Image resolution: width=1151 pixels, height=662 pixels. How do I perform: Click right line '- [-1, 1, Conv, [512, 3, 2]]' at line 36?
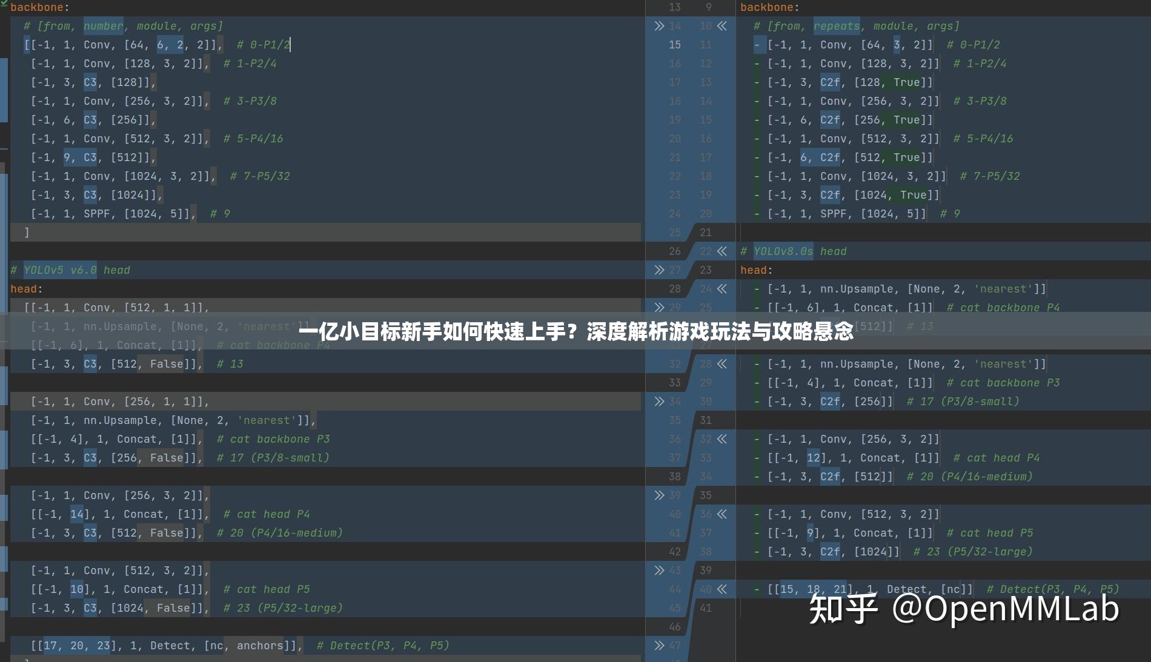(847, 514)
